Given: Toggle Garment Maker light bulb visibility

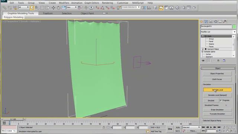Looking at the screenshot, I should [x=203, y=49].
